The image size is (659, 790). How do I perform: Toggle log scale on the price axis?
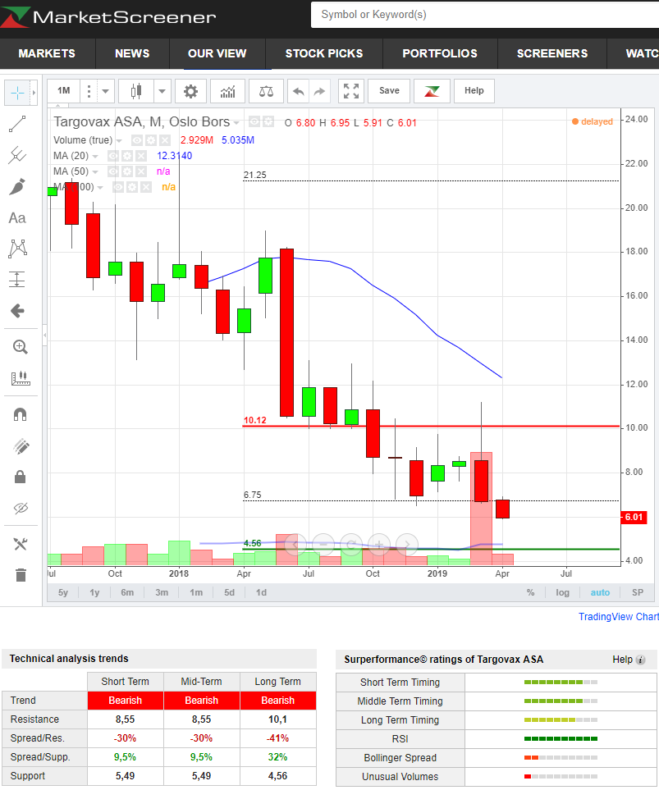pyautogui.click(x=562, y=592)
